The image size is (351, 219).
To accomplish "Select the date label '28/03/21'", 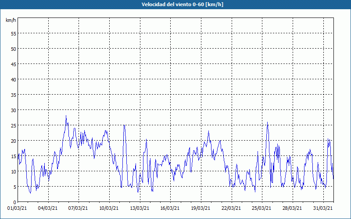I will (292, 208).
